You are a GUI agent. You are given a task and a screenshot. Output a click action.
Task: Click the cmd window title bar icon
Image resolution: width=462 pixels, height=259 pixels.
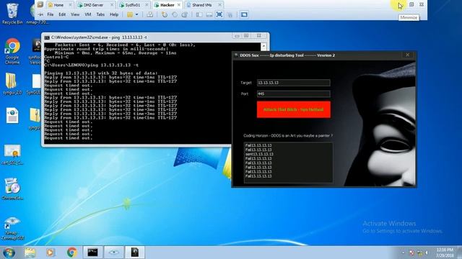pos(47,37)
